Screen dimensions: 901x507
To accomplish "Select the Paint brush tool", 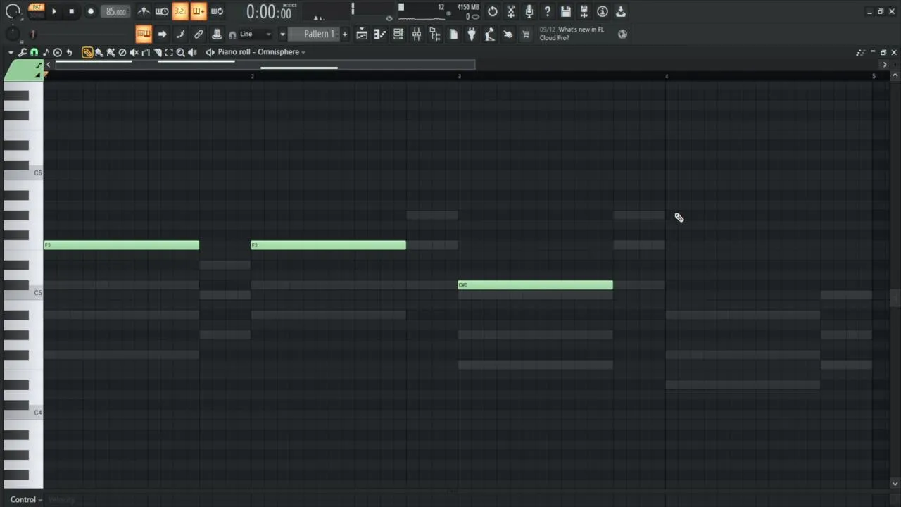I will click(x=99, y=52).
